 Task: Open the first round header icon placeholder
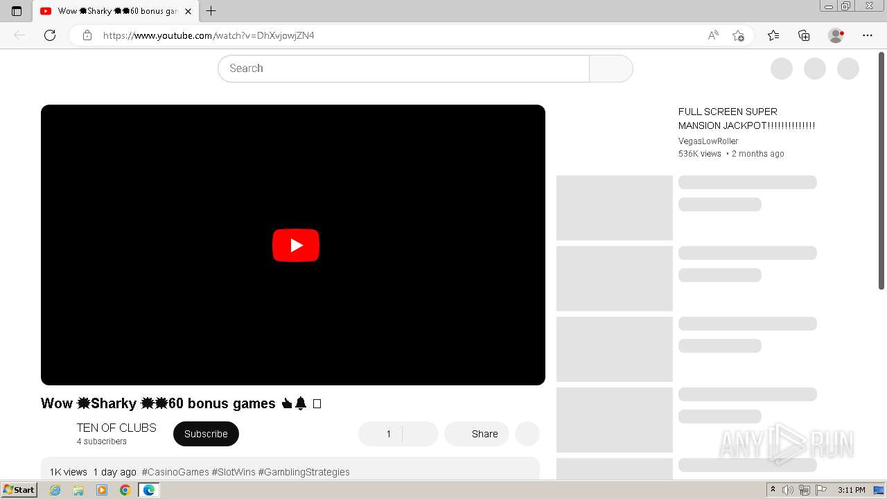pyautogui.click(x=782, y=69)
